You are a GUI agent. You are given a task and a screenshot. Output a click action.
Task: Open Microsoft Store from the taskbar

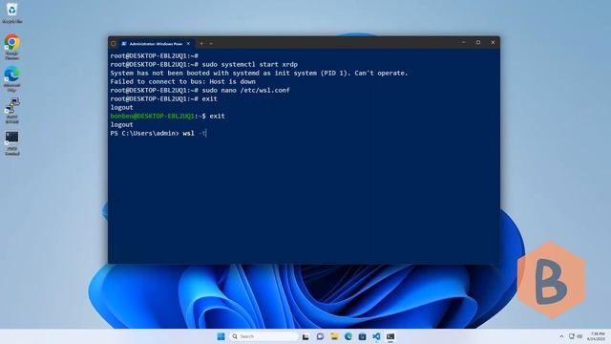pos(362,336)
